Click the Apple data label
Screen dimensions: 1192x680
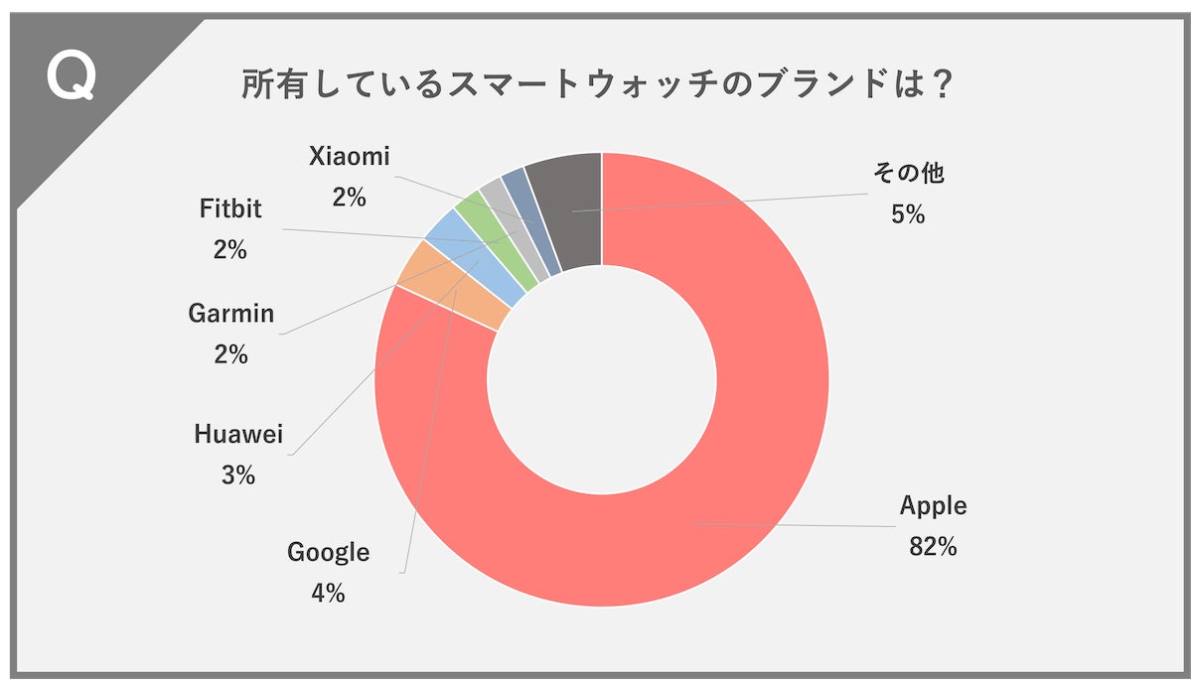click(933, 506)
